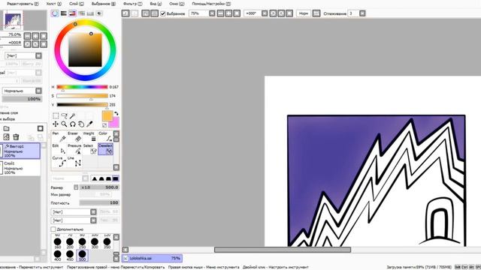Choose the vector Edit tool

[59, 149]
